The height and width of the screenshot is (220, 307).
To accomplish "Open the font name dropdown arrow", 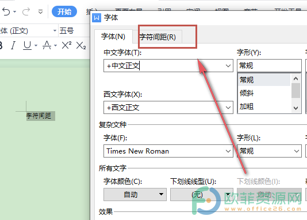I will click(55, 30).
